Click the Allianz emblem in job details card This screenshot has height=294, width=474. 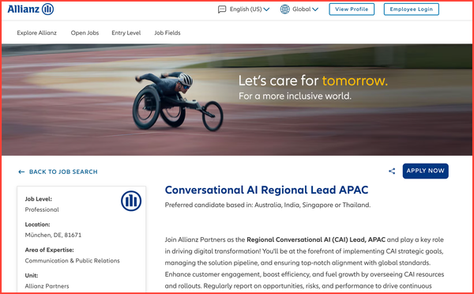pyautogui.click(x=131, y=201)
